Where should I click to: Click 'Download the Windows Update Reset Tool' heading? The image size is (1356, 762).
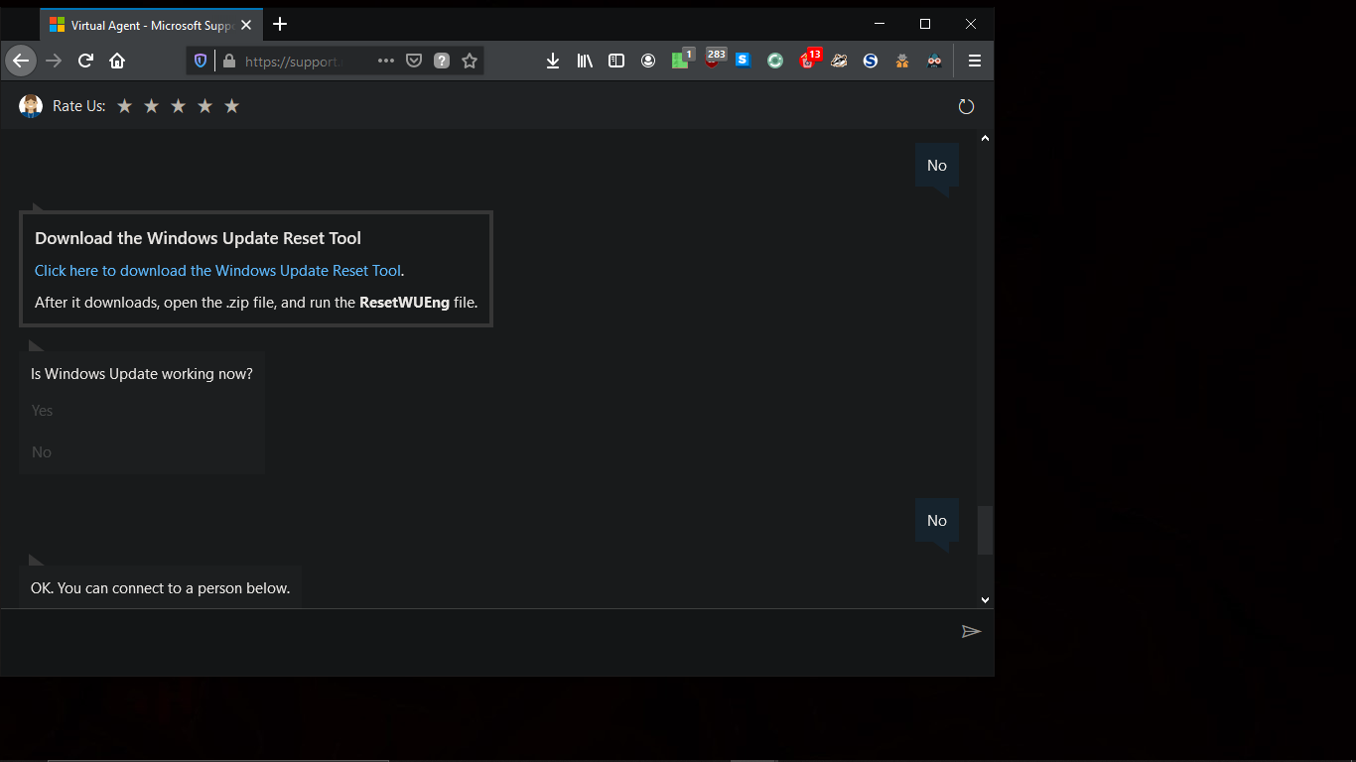coord(198,238)
